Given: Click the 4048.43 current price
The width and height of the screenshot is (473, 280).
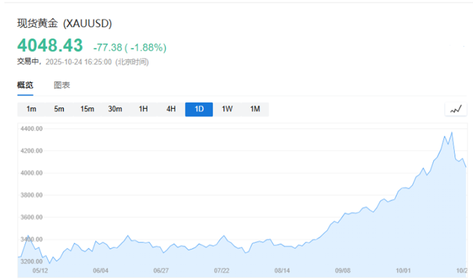Looking at the screenshot, I should coord(50,45).
